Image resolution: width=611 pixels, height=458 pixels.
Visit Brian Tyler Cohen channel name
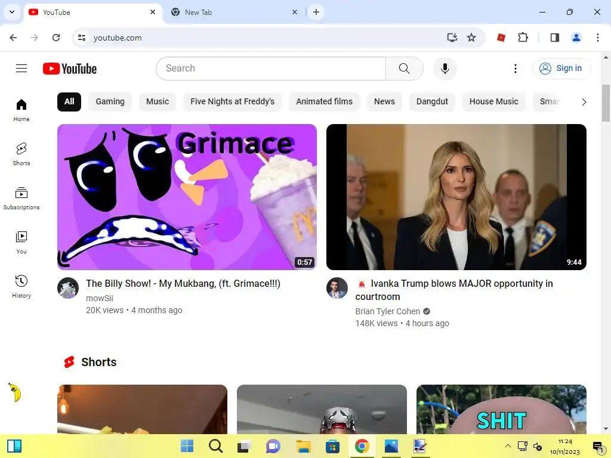388,311
